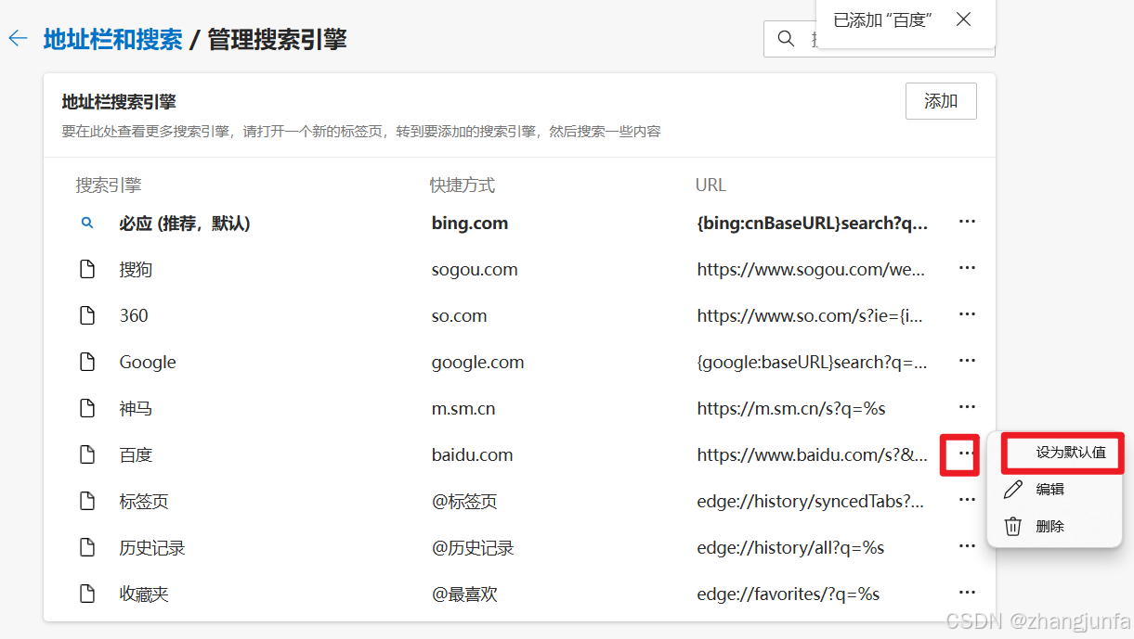Open more options for 搜狗 row

(x=967, y=269)
